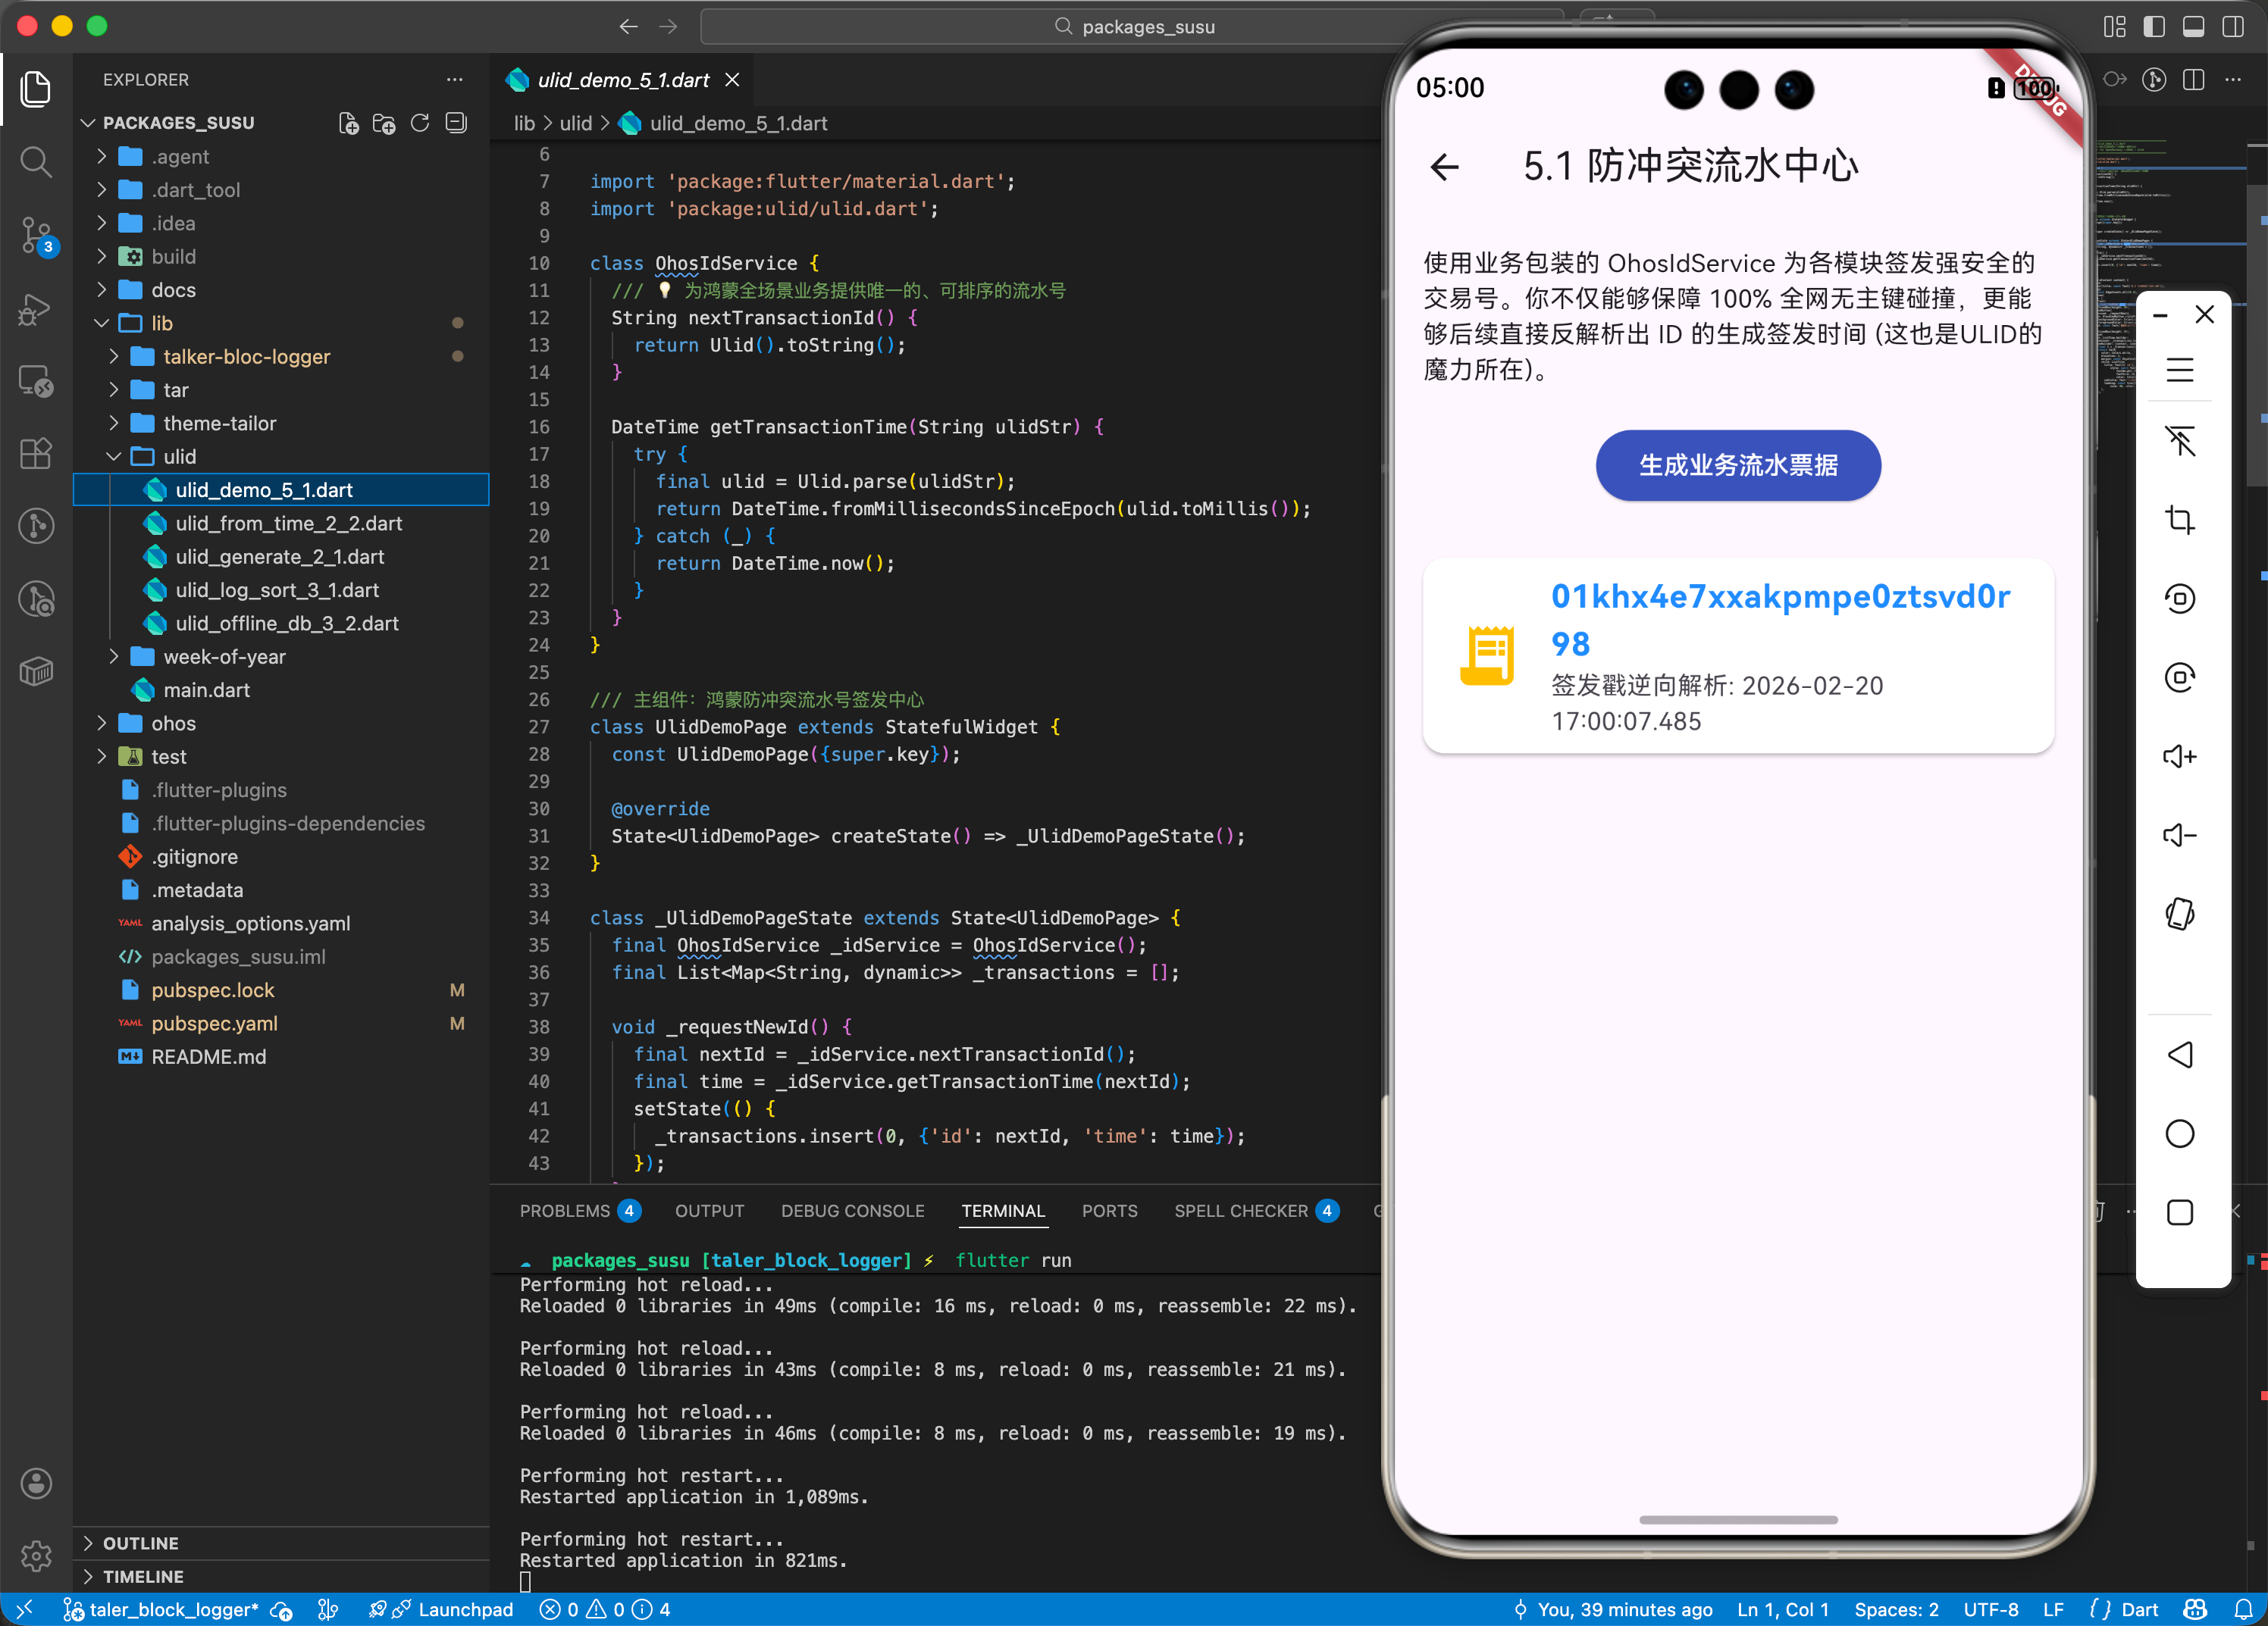
Task: Toggle the secondary sidebar layout icon
Action: point(2232,27)
